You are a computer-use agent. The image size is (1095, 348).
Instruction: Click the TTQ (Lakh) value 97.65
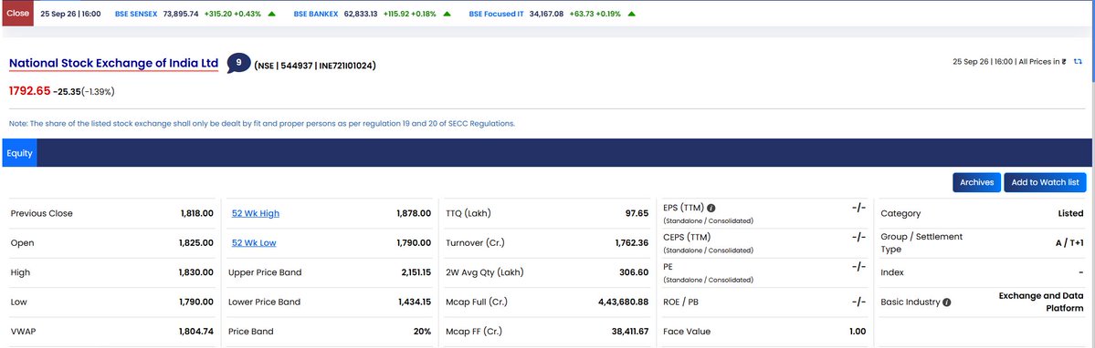coord(637,214)
